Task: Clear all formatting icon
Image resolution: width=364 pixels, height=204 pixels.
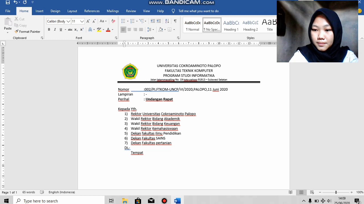Action: coord(113,21)
